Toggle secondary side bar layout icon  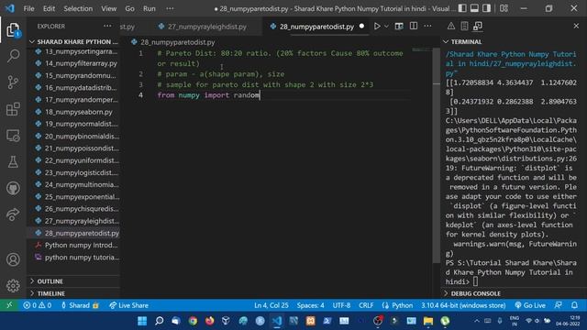pos(487,8)
